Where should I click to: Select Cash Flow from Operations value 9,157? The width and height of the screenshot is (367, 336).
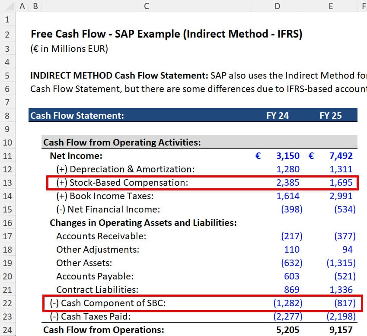(x=341, y=330)
